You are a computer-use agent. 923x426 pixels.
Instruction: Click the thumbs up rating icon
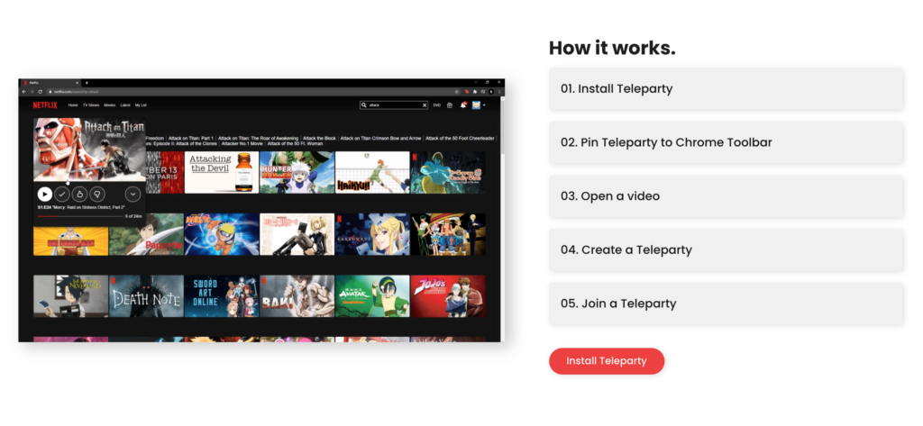click(80, 194)
